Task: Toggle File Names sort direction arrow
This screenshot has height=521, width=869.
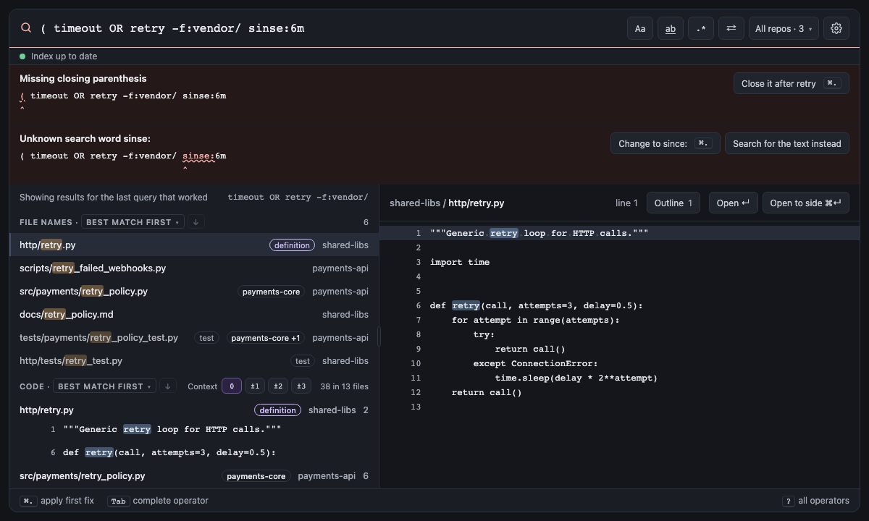Action: tap(196, 222)
